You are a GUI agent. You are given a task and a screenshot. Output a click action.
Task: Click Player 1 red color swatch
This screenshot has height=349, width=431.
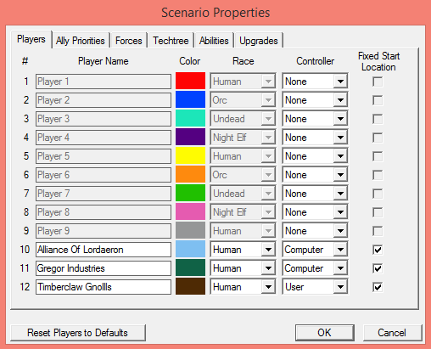click(190, 82)
